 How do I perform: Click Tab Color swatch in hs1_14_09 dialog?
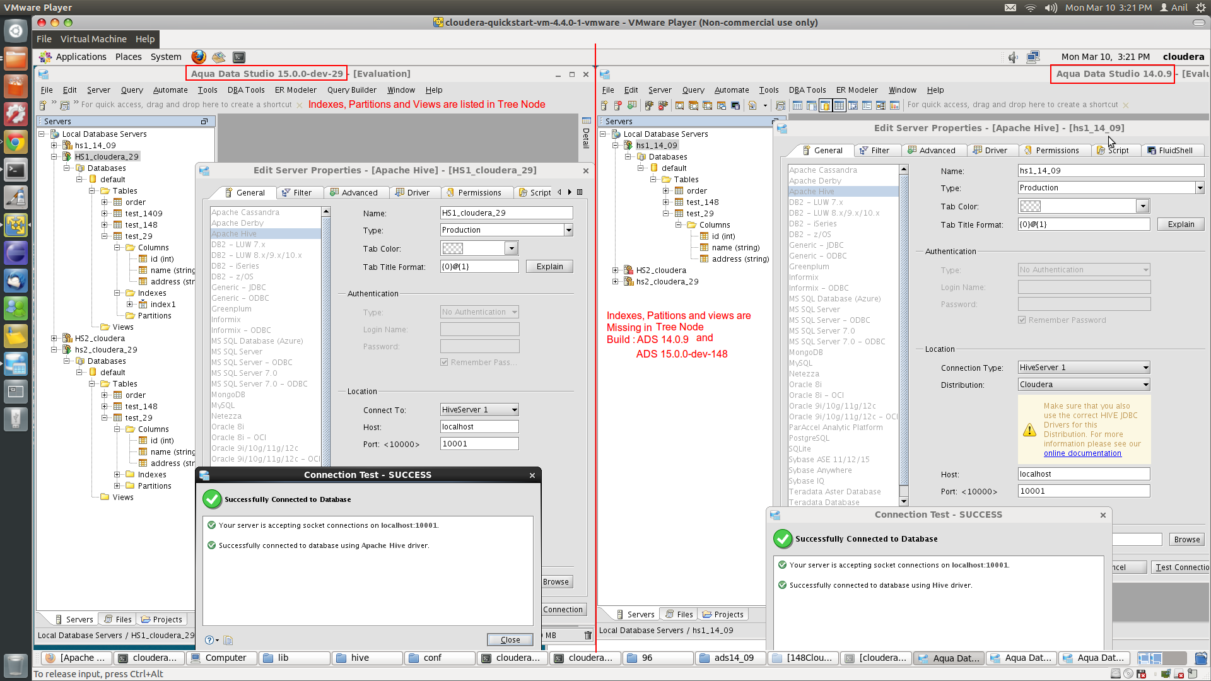click(x=1031, y=206)
